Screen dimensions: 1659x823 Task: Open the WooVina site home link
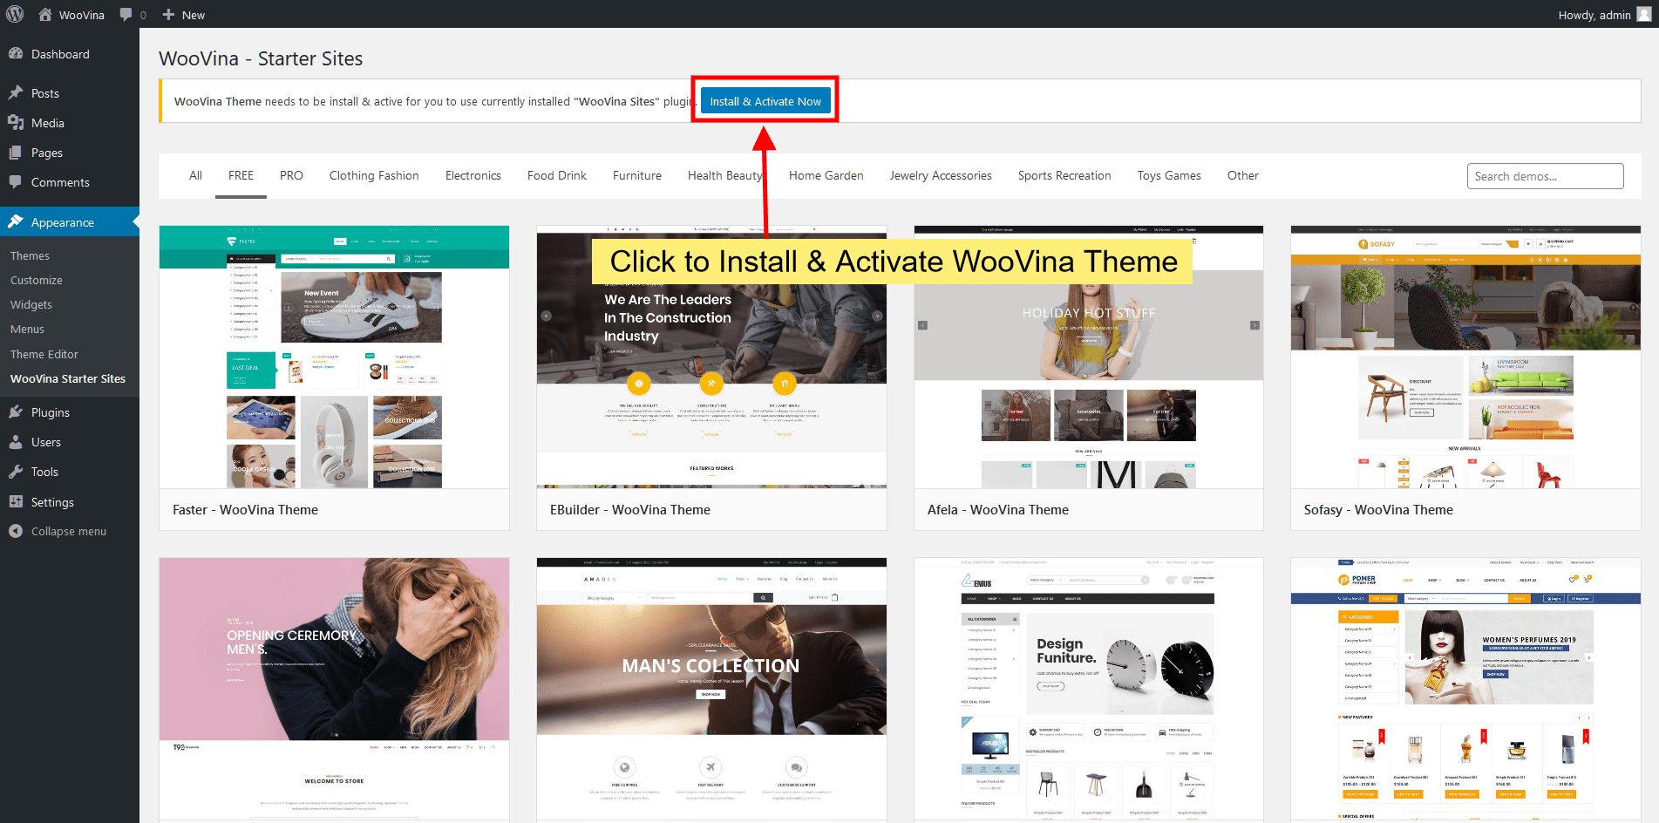71,15
